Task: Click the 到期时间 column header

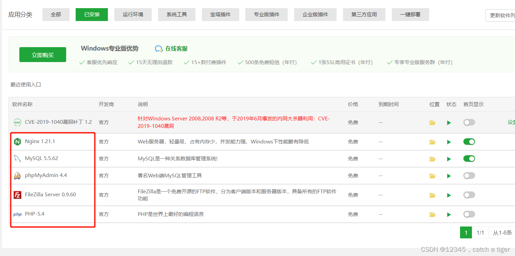Action: 389,104
